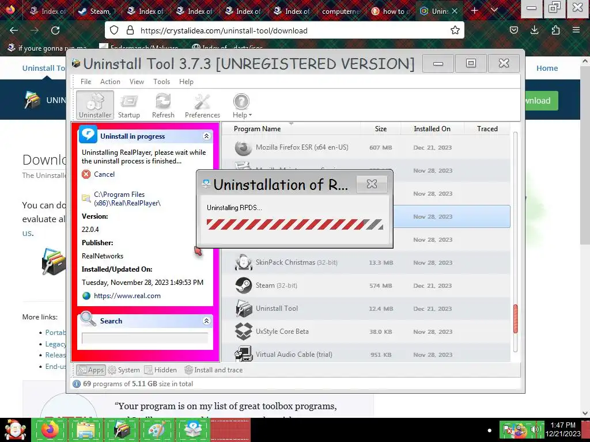The height and width of the screenshot is (442, 590).
Task: Open the File menu
Action: pos(86,82)
